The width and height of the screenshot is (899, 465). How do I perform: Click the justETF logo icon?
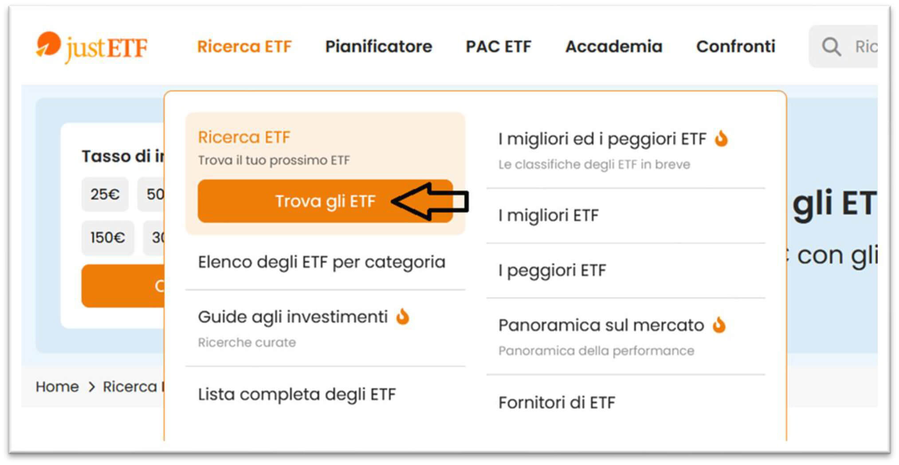[48, 44]
